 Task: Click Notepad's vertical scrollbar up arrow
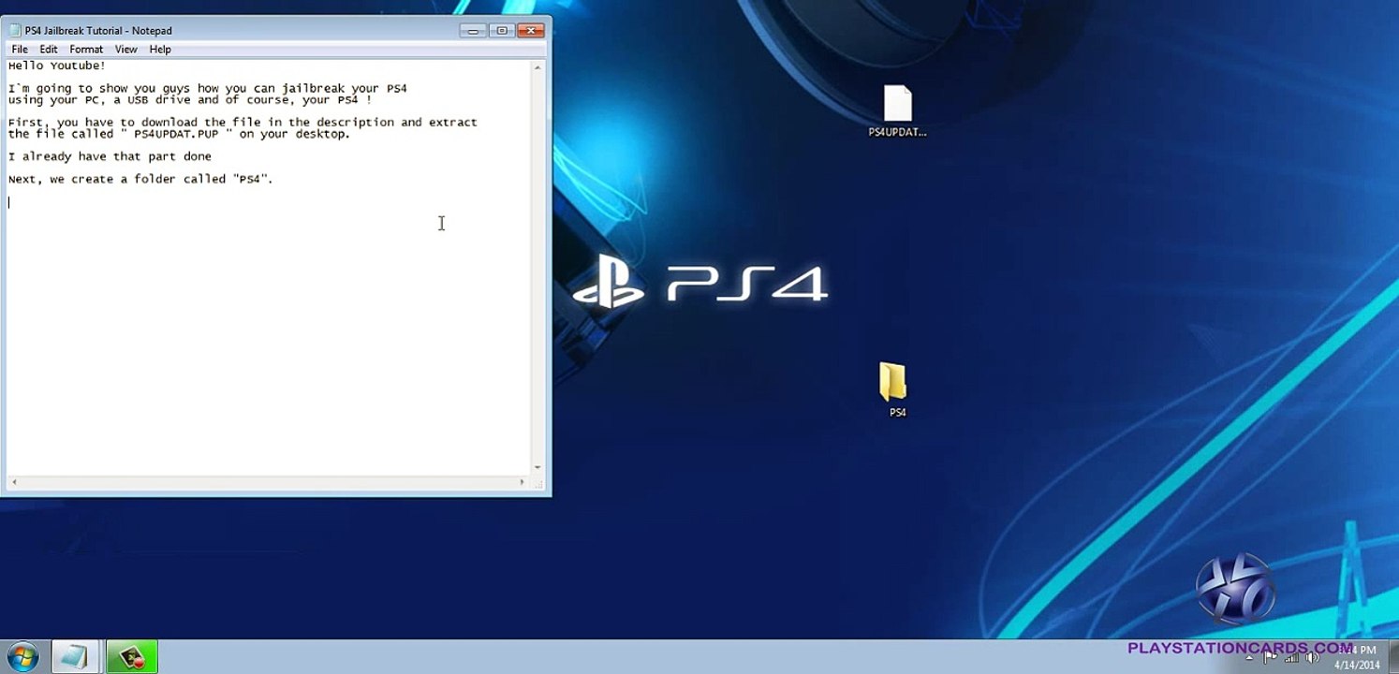coord(538,67)
